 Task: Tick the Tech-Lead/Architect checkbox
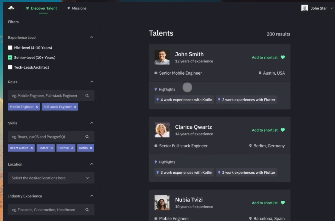click(10, 67)
